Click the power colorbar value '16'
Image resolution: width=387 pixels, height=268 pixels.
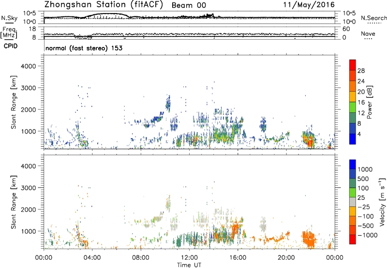pos(361,103)
